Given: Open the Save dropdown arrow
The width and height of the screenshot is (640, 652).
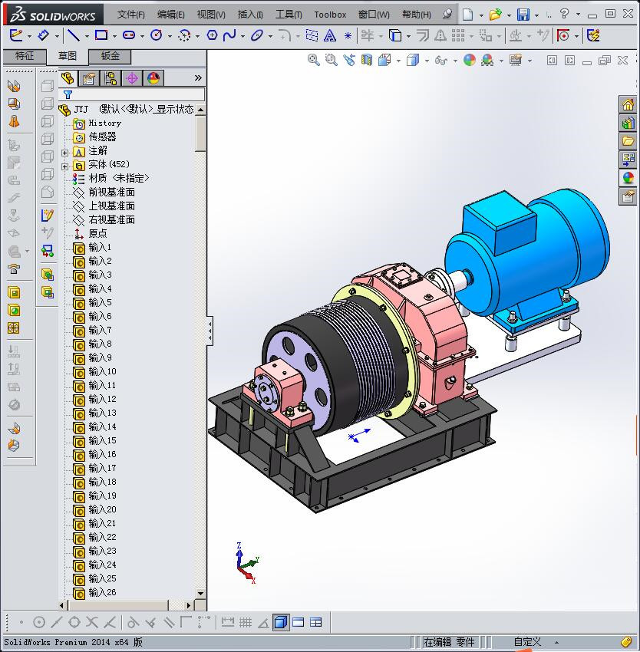Looking at the screenshot, I should (x=536, y=15).
